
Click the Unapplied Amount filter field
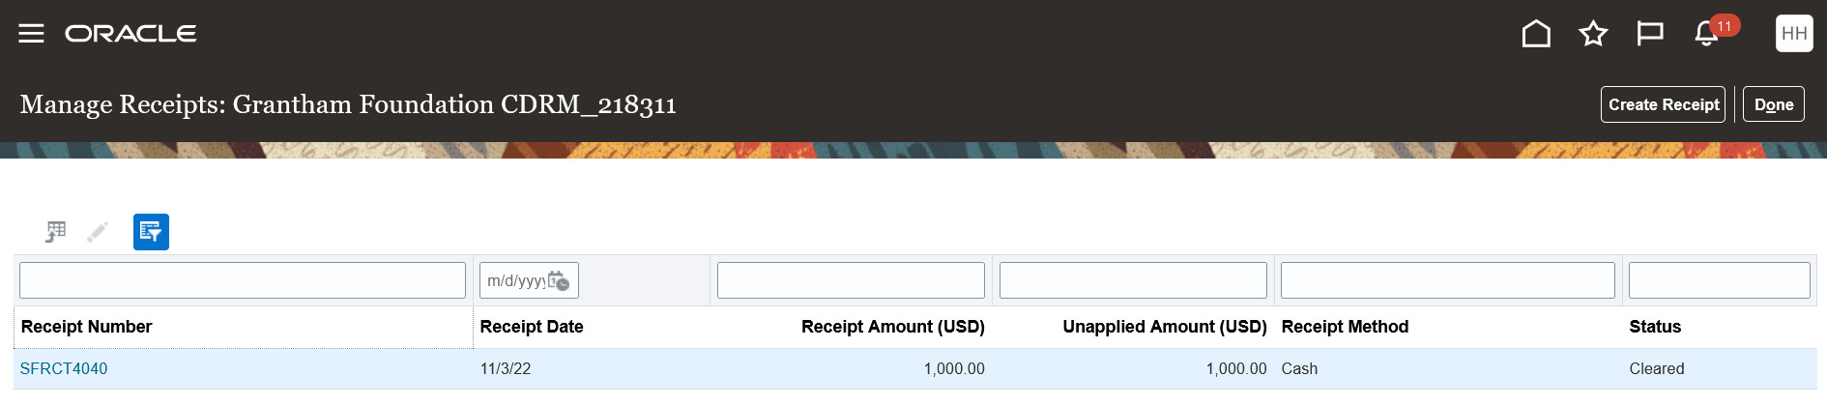pos(1133,280)
